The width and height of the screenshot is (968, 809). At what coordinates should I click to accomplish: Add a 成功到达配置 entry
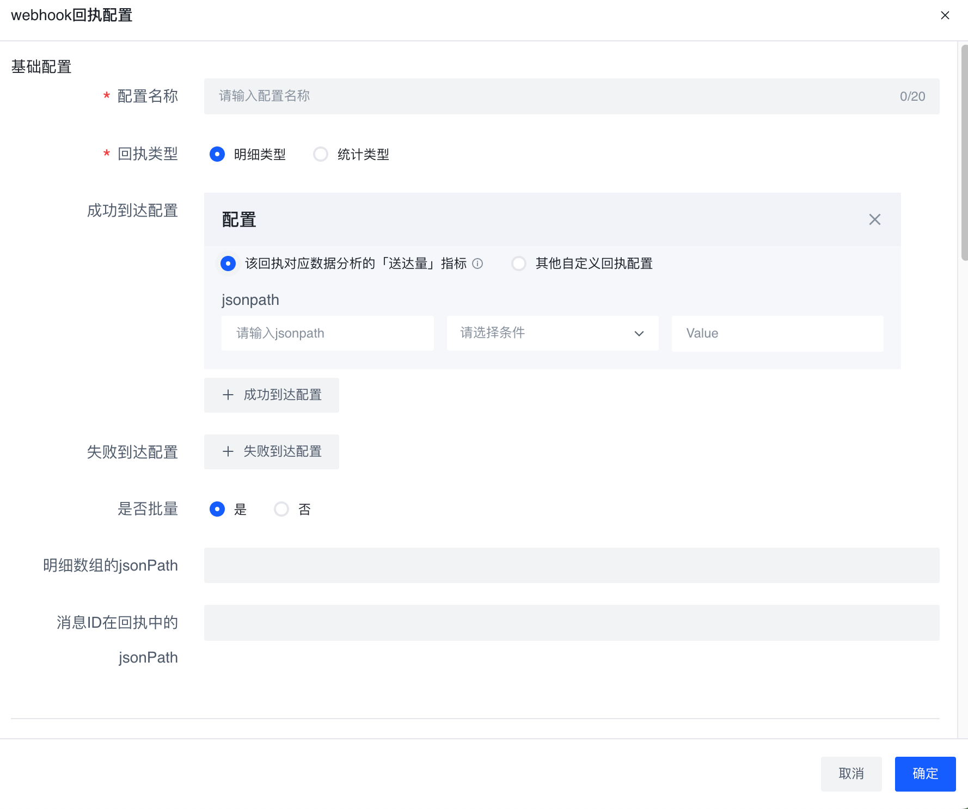(x=272, y=395)
